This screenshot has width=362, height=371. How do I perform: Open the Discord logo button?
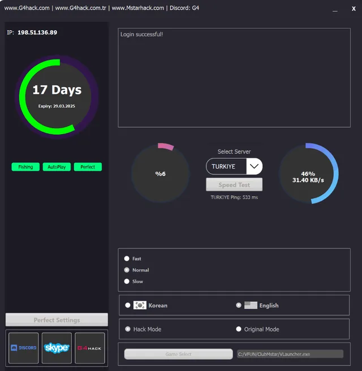point(23,348)
